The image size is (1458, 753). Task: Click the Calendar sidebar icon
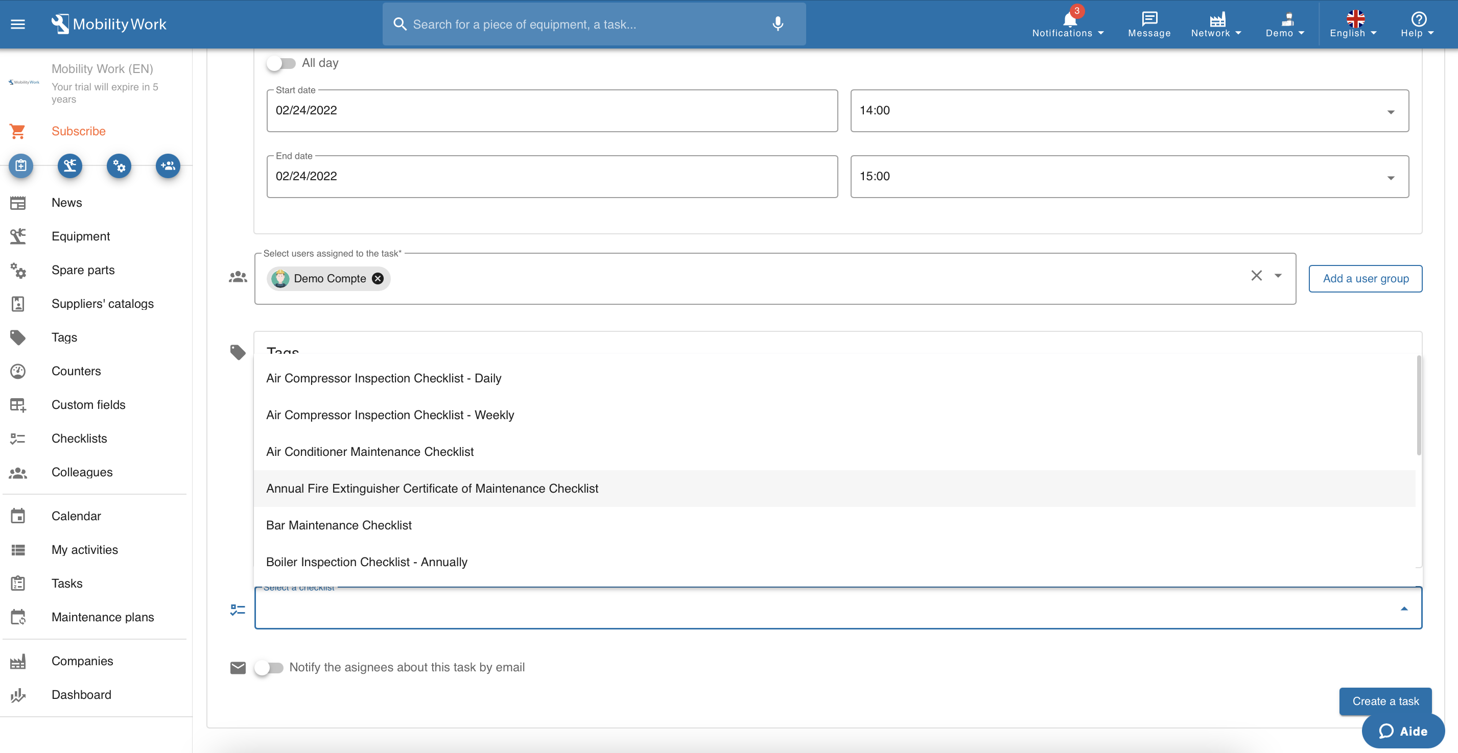18,516
